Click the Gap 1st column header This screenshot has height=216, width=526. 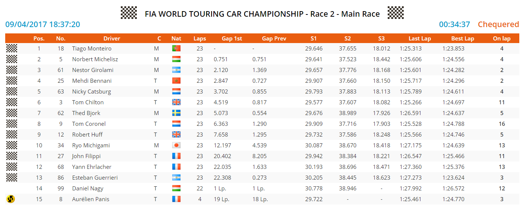tap(232, 39)
